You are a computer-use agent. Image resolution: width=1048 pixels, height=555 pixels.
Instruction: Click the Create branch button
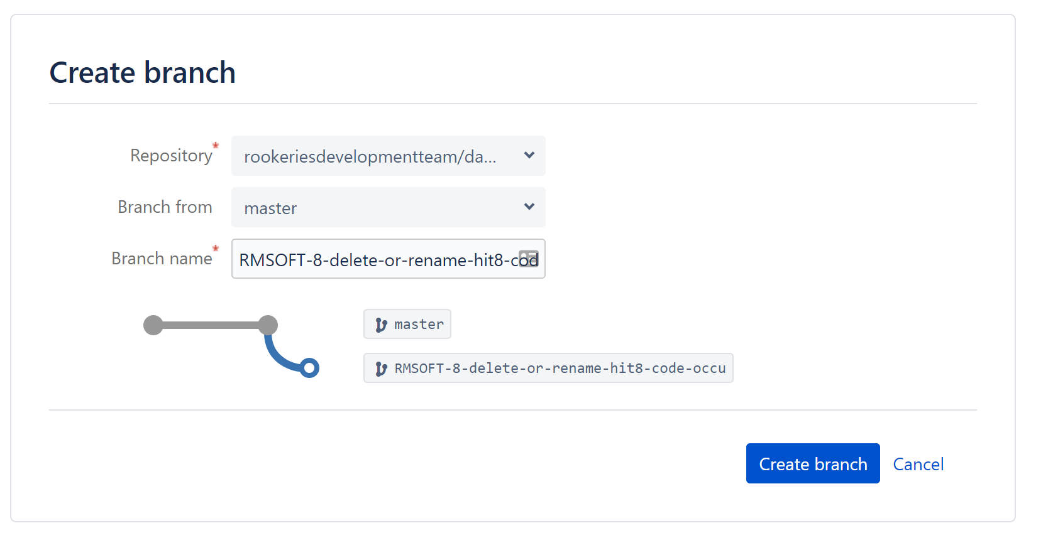813,463
